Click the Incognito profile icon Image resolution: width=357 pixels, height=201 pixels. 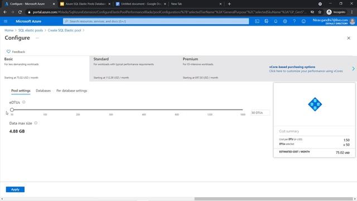click(x=329, y=12)
